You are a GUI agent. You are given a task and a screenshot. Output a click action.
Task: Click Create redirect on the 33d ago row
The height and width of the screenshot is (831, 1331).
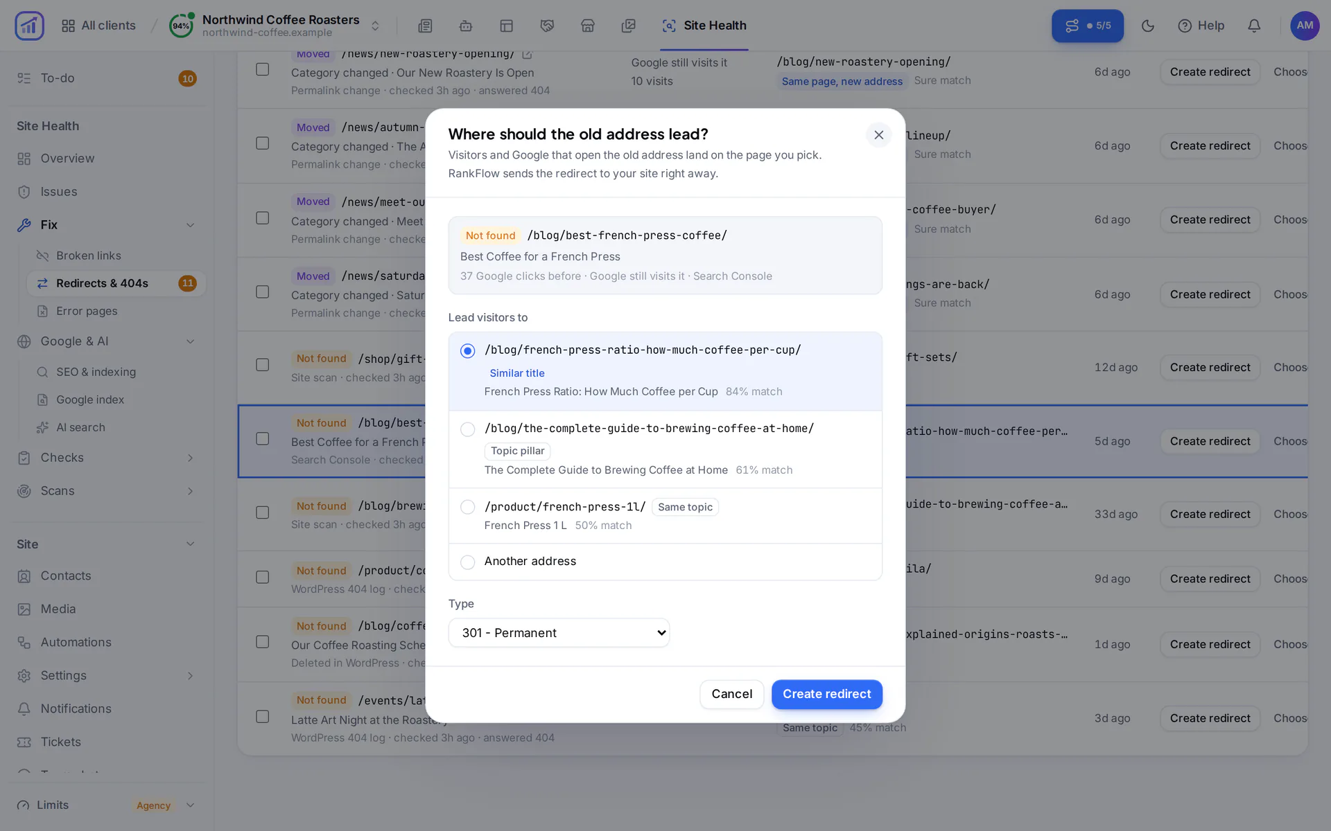pyautogui.click(x=1210, y=514)
